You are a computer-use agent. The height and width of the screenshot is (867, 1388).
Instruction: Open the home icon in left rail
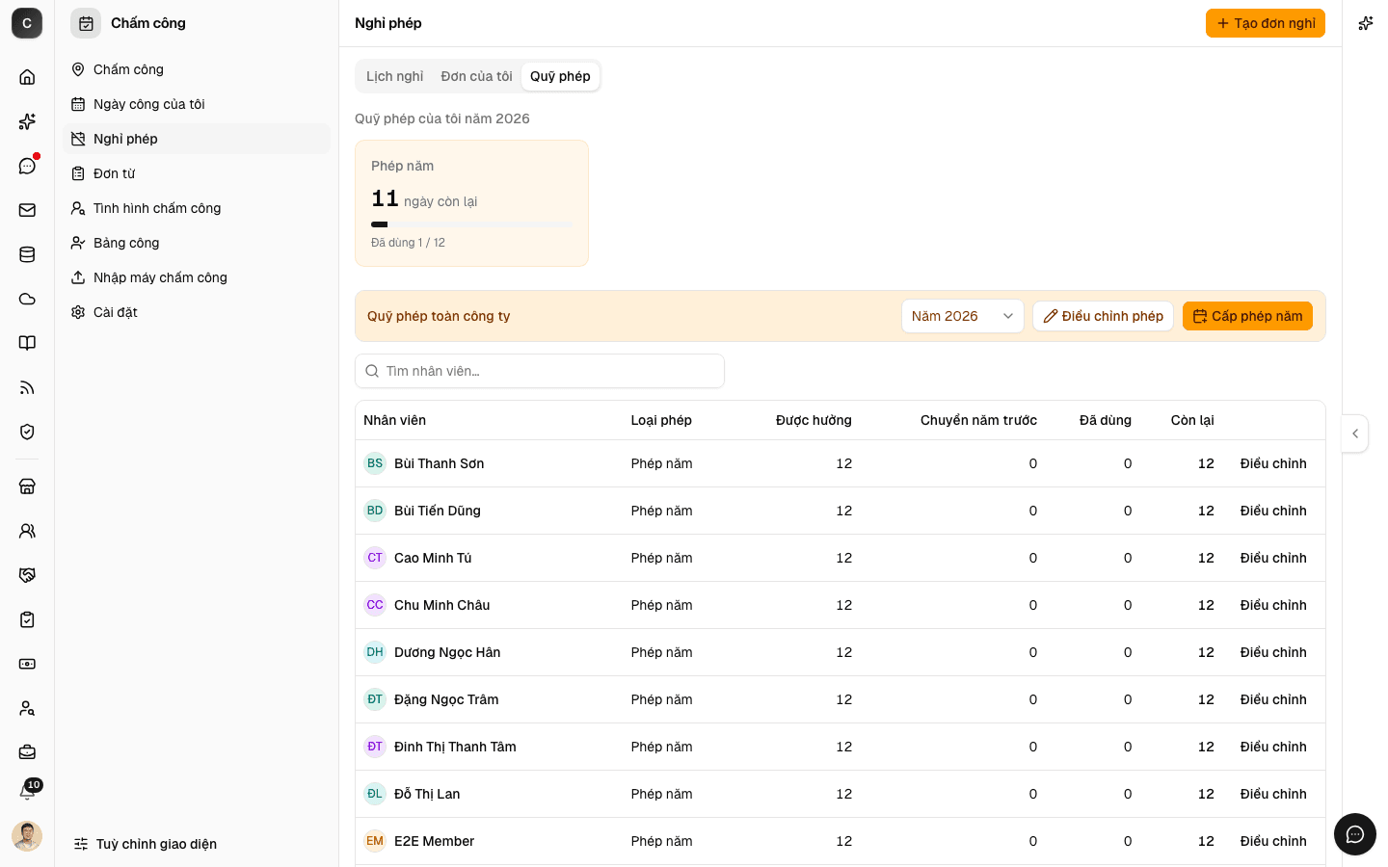(27, 77)
